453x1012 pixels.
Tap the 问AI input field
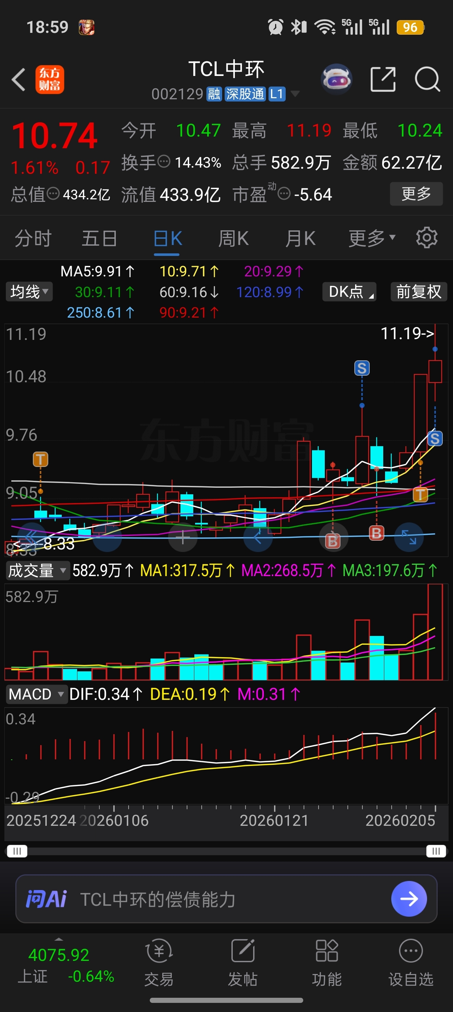coord(226,898)
